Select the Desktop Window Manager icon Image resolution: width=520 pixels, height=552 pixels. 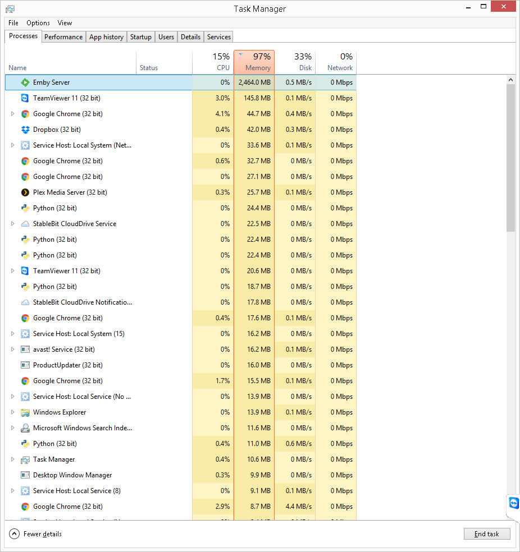coord(25,475)
